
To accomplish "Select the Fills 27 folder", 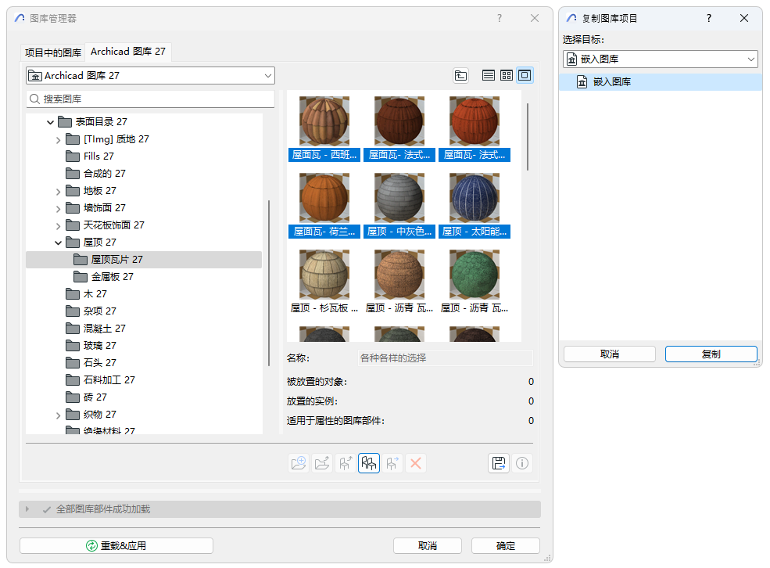I will [98, 156].
